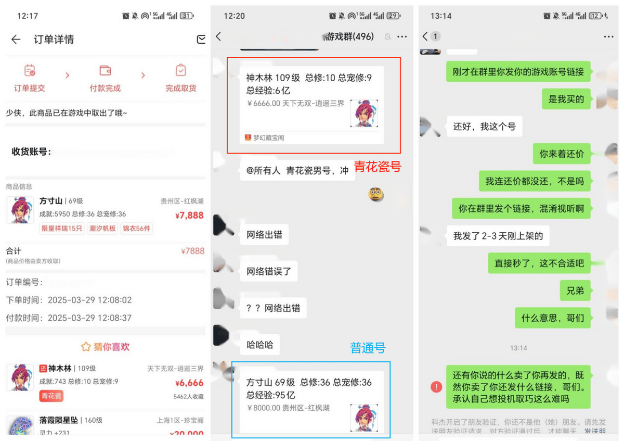Open the three-dot menu in 游戏群 chat
Viewport: 624px width, 441px height.
[402, 37]
